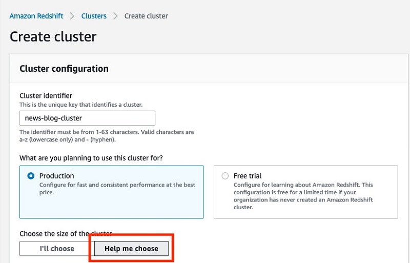Click the planning to use cluster question
The width and height of the screenshot is (410, 263).
(x=91, y=158)
